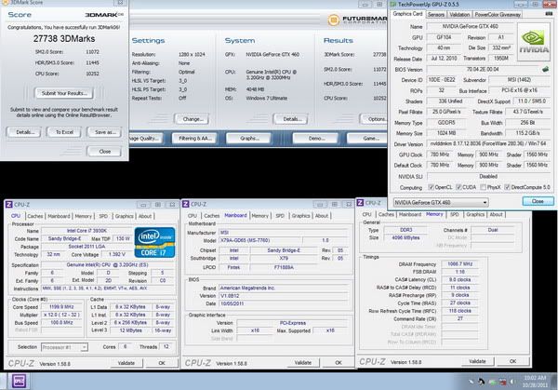Toggle the CUDA checkbox

[458, 187]
